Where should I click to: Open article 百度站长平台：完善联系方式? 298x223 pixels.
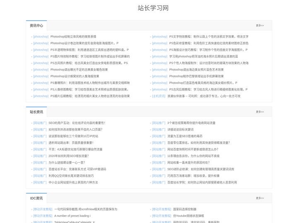77,169
